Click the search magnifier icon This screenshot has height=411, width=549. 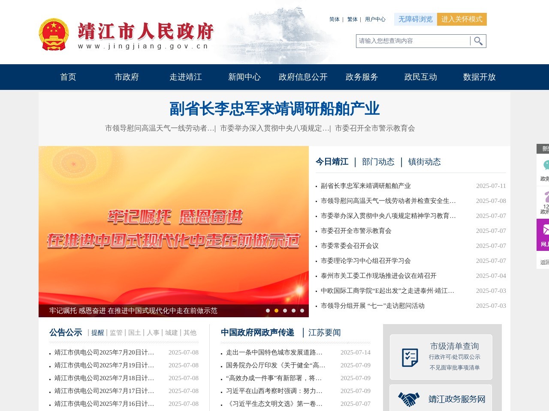point(478,41)
